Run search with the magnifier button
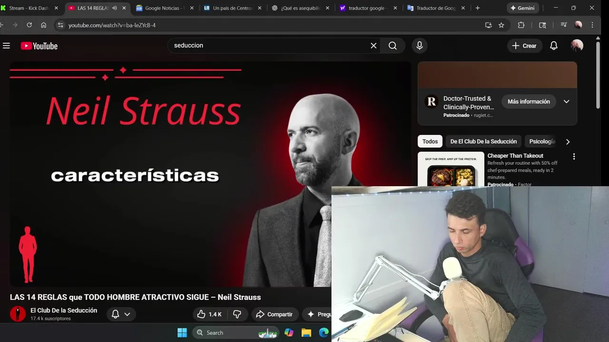Image resolution: width=609 pixels, height=342 pixels. (393, 46)
